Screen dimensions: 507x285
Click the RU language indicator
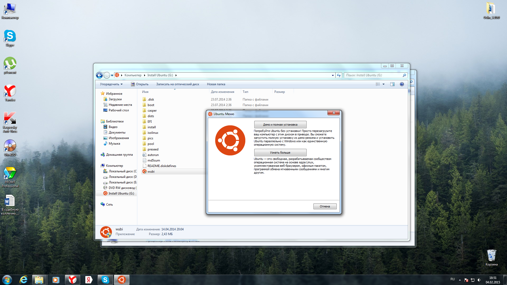(453, 279)
